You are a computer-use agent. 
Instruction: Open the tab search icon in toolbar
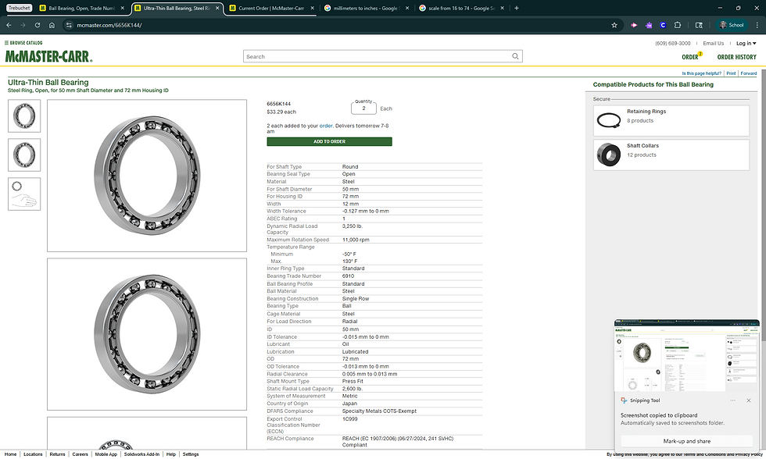pos(699,25)
